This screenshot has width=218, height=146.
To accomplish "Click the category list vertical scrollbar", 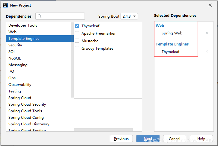I will click(x=72, y=60).
